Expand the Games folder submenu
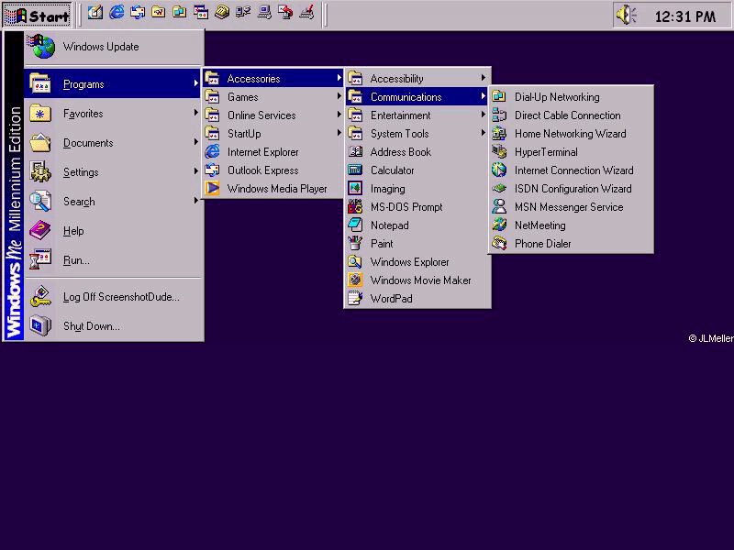 (x=272, y=97)
